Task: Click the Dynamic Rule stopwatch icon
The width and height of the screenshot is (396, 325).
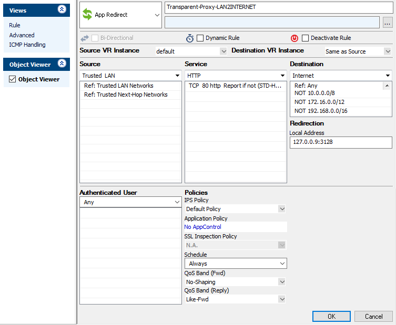Action: coord(190,38)
